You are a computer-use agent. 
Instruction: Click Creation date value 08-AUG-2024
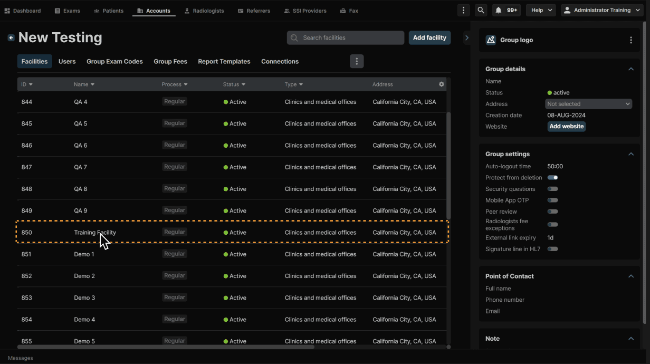[x=567, y=116]
